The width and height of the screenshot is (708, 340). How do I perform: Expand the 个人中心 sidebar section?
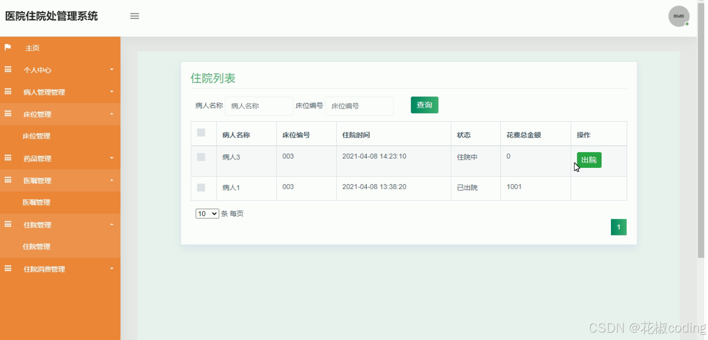point(111,69)
